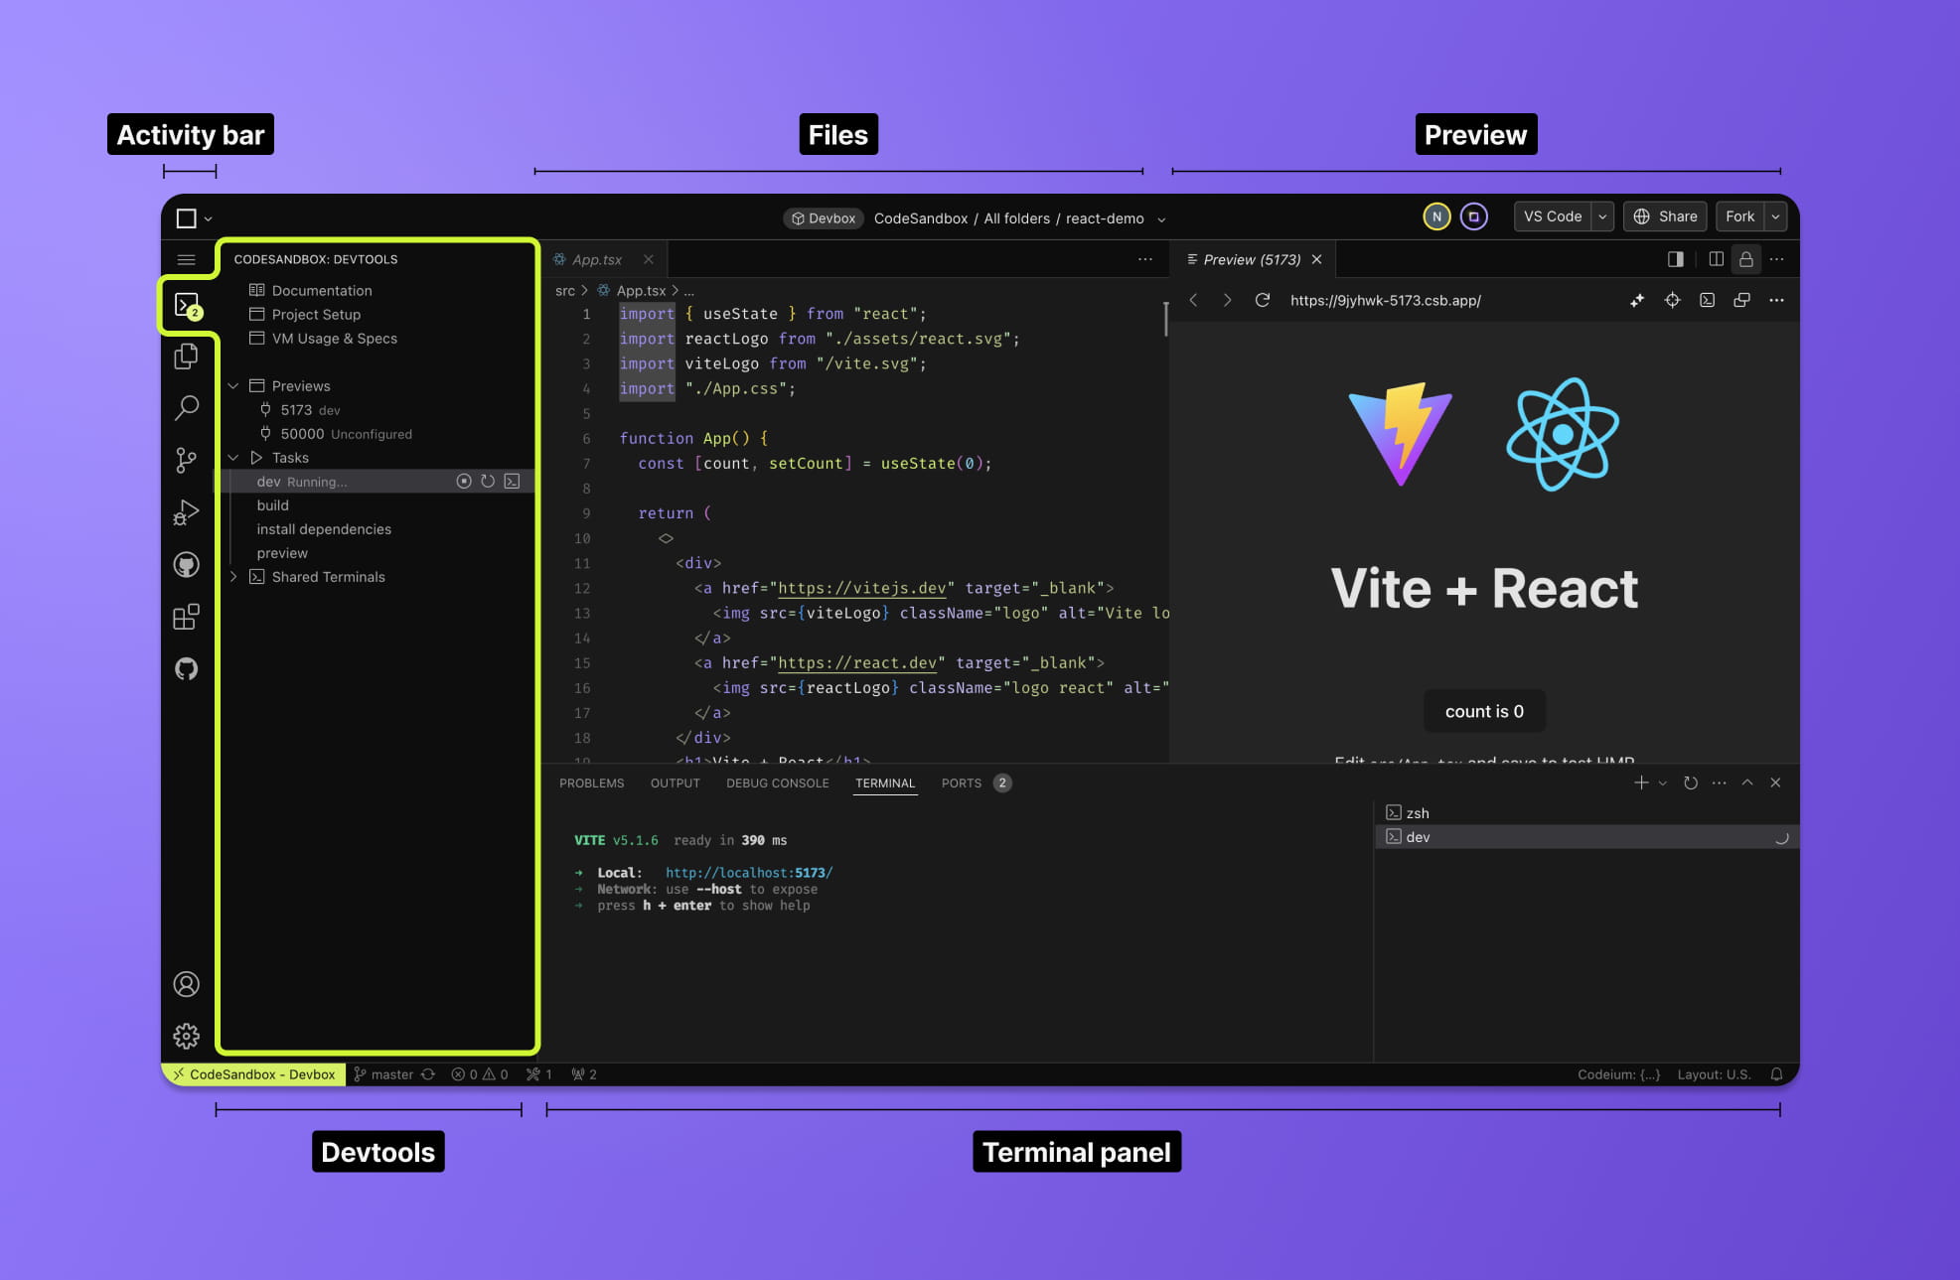Expand the Shared Terminals section
The height and width of the screenshot is (1280, 1960).
(x=232, y=576)
